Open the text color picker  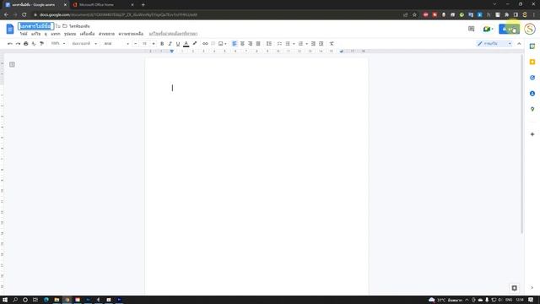click(x=186, y=44)
